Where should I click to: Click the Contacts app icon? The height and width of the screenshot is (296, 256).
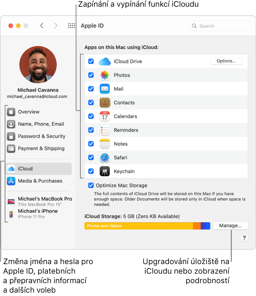pyautogui.click(x=104, y=102)
